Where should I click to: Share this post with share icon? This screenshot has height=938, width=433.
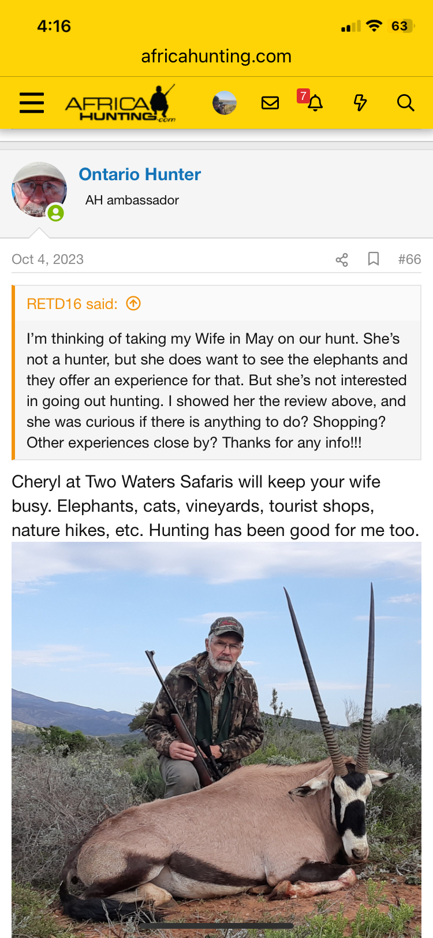342,259
